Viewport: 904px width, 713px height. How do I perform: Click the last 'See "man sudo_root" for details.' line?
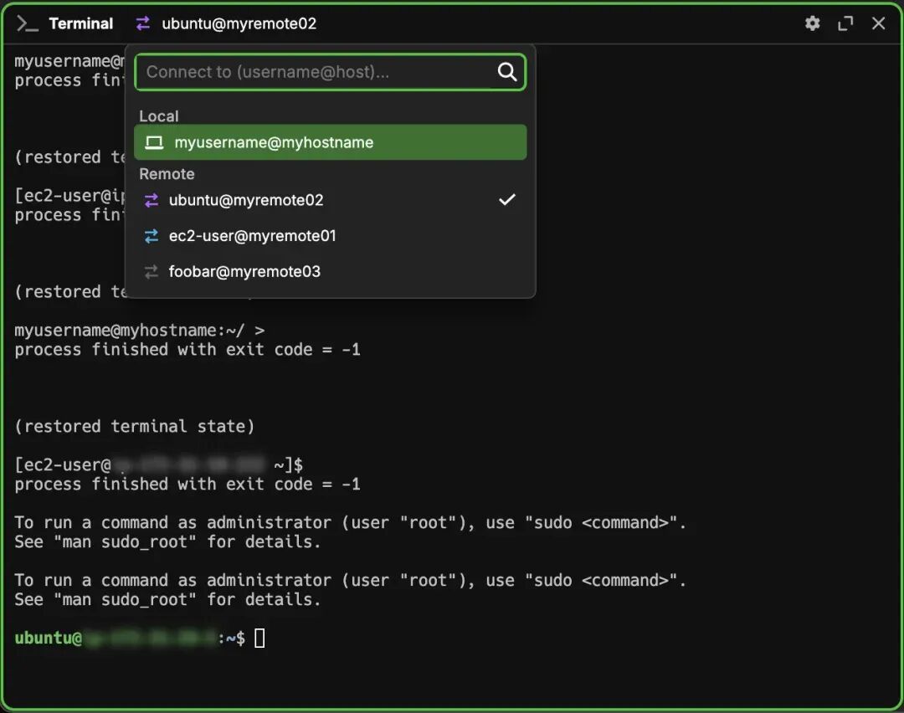point(167,600)
